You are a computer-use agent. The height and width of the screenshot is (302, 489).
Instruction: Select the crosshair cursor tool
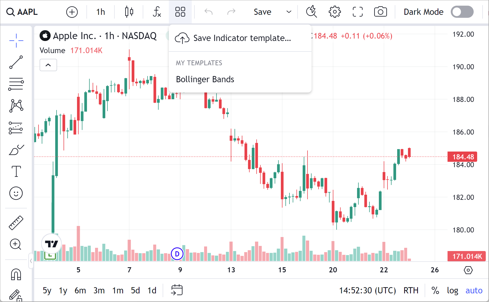point(16,40)
